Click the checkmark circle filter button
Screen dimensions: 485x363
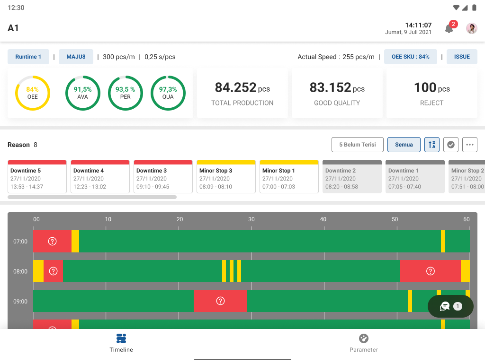click(451, 145)
